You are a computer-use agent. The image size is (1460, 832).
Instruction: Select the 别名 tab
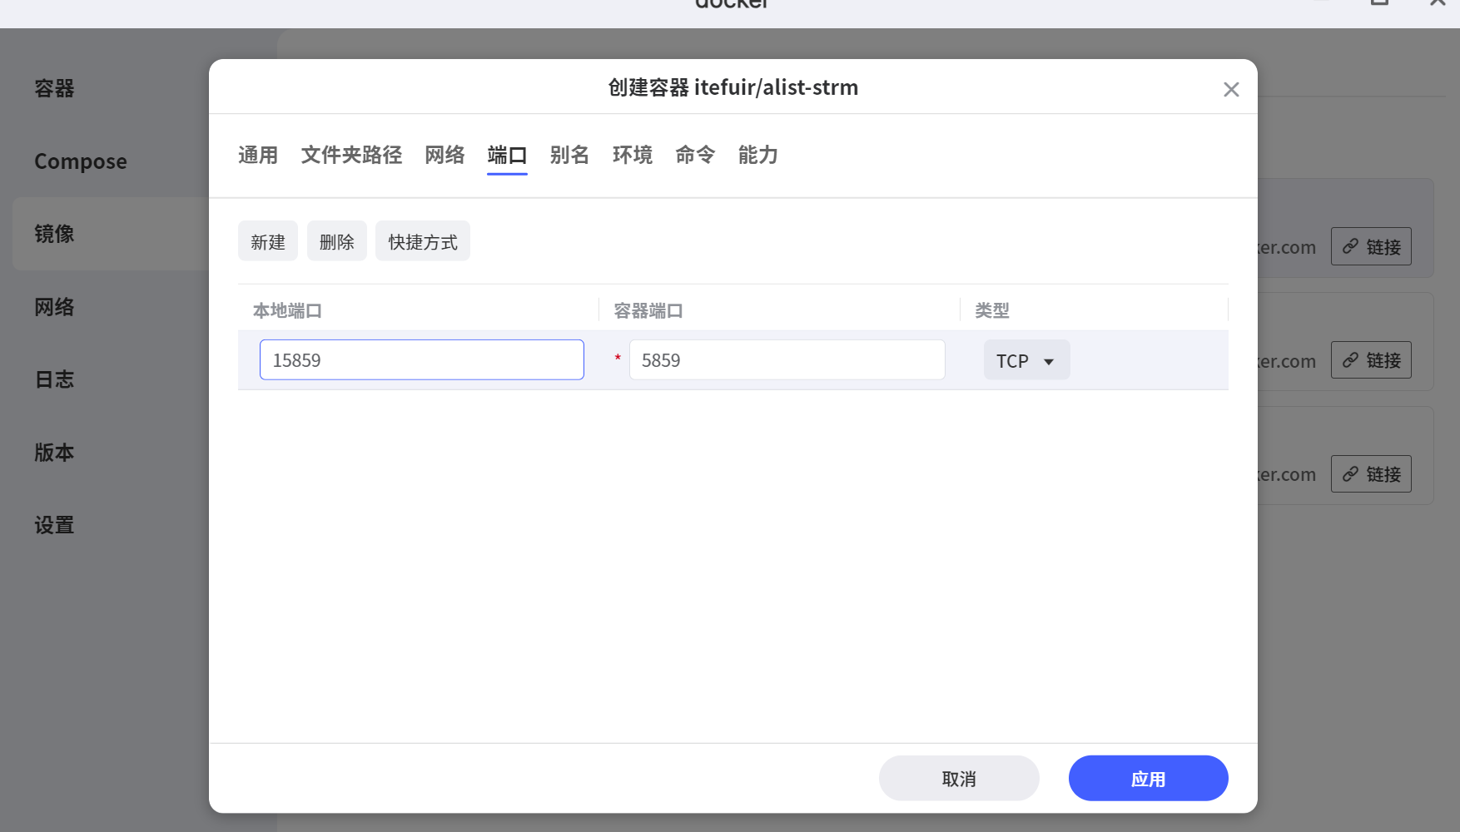point(569,156)
